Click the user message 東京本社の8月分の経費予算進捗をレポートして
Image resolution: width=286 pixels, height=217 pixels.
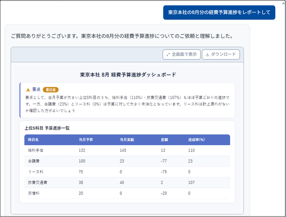[219, 12]
